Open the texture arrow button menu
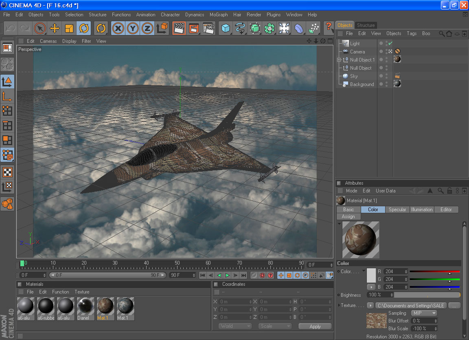 [x=370, y=305]
